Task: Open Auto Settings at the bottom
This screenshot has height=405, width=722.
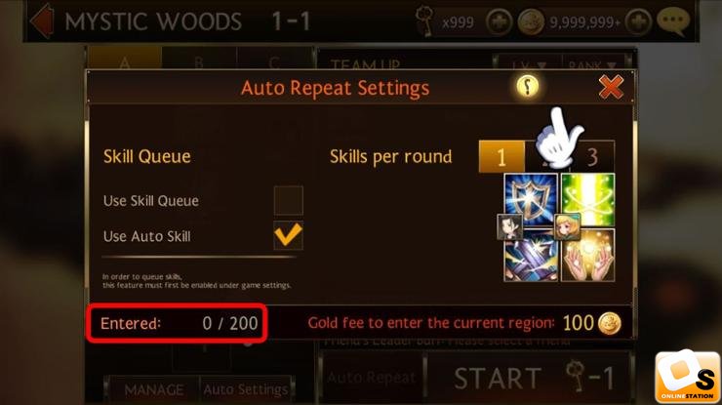Action: (x=246, y=389)
